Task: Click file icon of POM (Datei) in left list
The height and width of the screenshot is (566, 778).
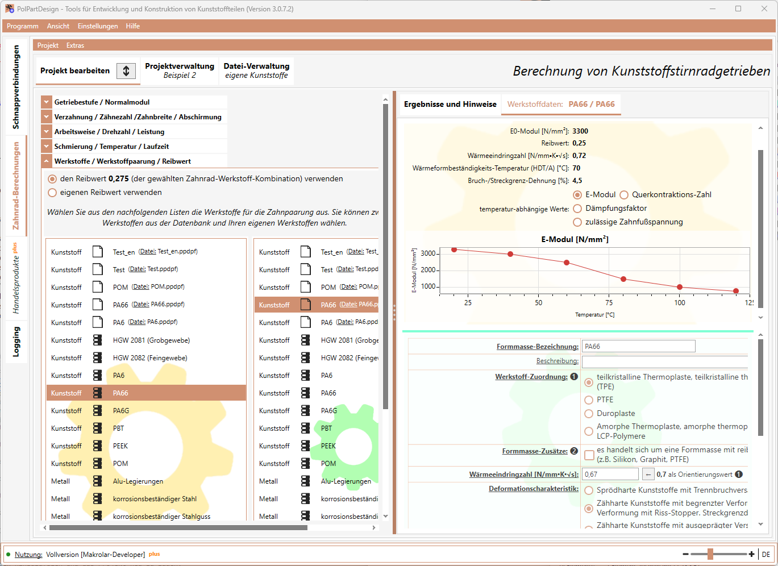Action: pyautogui.click(x=98, y=287)
